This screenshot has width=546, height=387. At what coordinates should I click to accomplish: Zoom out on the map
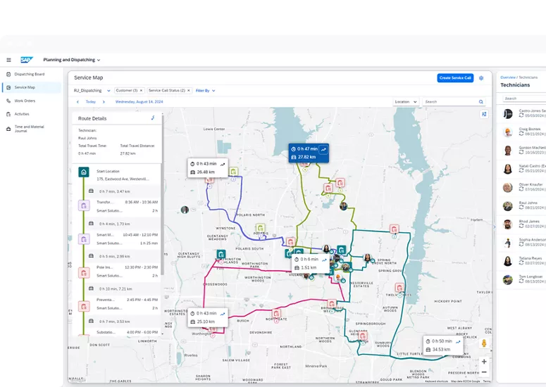484,372
